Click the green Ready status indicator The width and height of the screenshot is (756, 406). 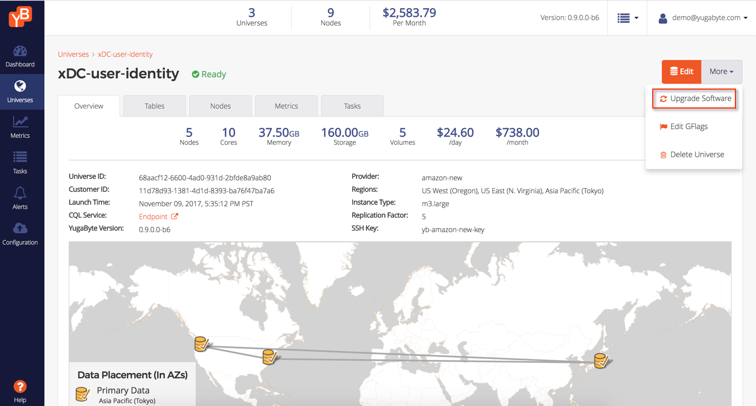point(209,74)
